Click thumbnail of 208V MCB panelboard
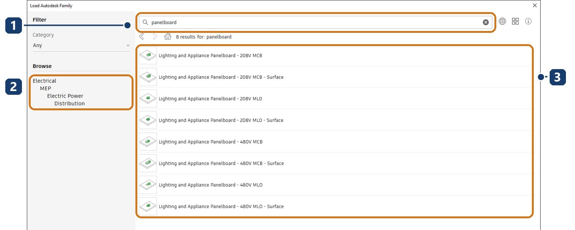 pyautogui.click(x=148, y=56)
